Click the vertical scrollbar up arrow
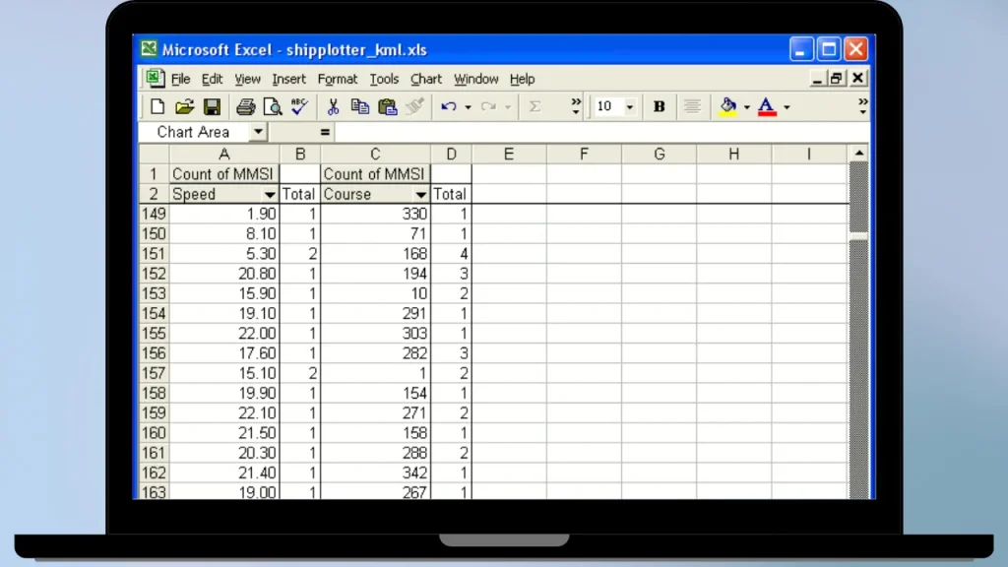1008x567 pixels. click(x=858, y=154)
